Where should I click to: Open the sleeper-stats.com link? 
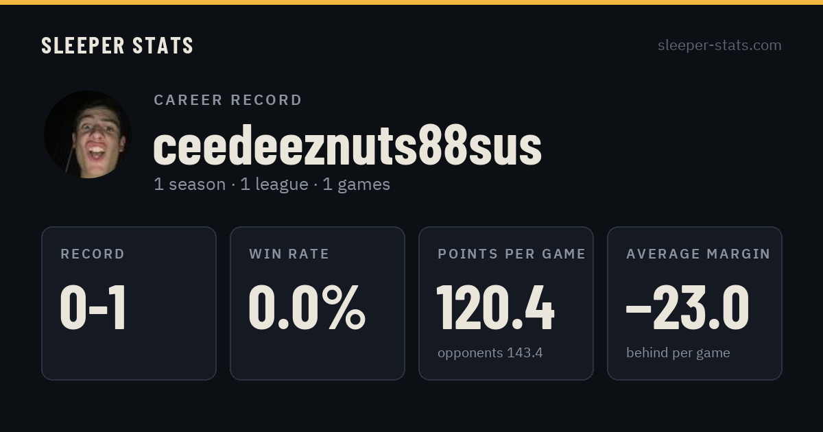(x=719, y=45)
